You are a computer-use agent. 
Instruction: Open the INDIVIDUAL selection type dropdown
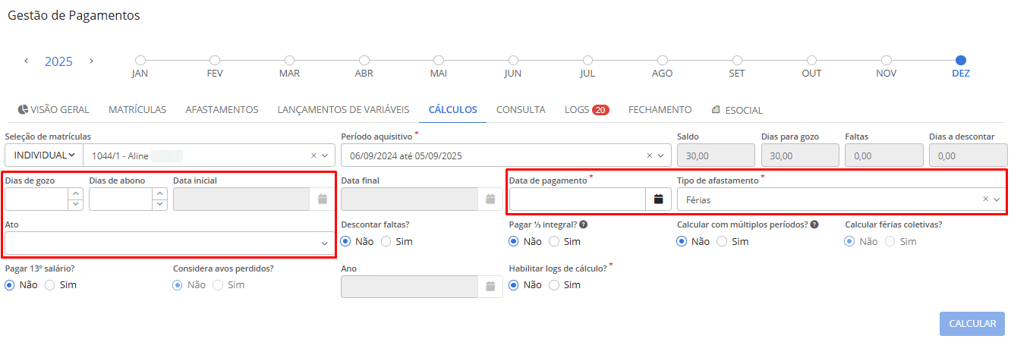[45, 155]
